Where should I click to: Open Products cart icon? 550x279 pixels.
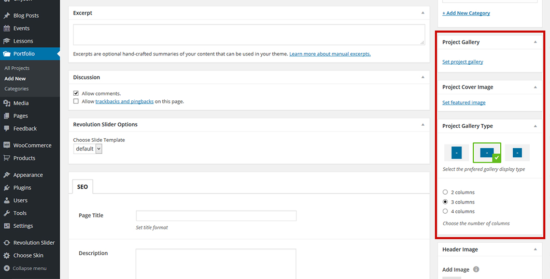pos(7,158)
